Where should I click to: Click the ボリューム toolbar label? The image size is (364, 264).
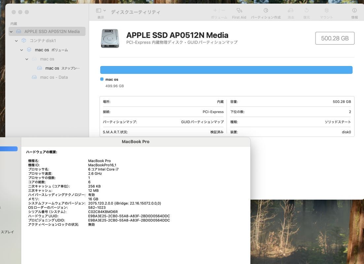pos(219,17)
